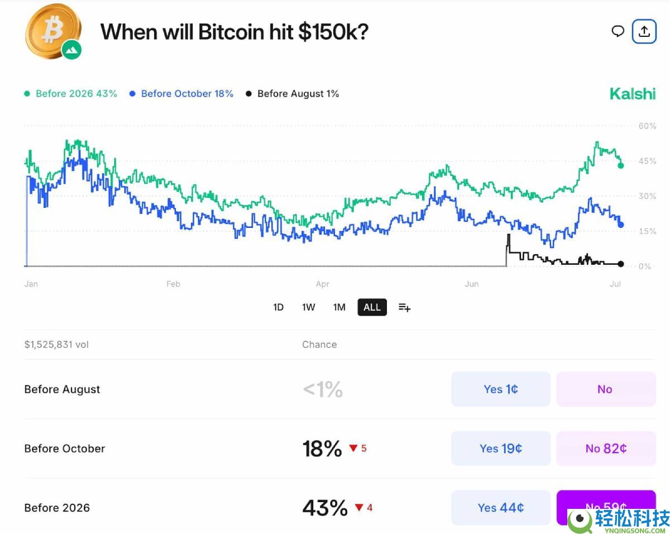This screenshot has width=670, height=534.
Task: Switch to the 1W time range
Action: 309,307
